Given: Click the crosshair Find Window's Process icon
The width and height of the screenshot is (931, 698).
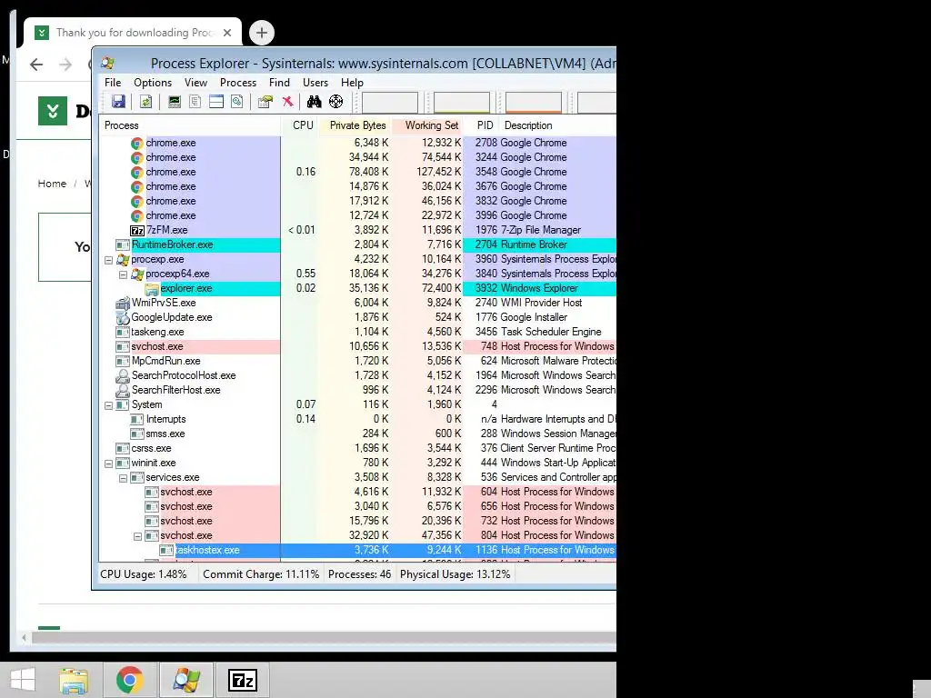Looking at the screenshot, I should [x=336, y=102].
